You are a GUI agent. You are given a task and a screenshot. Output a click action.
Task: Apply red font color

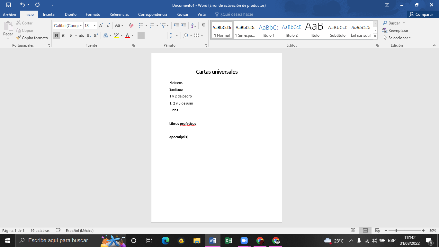point(127,35)
